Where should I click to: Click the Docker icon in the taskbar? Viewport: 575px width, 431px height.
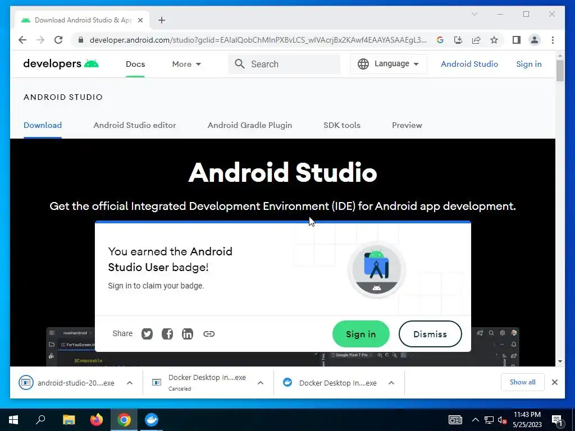[x=152, y=420]
